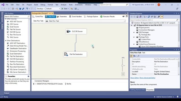
Task: Collapse Other Destinations toolbox group
Action: (6, 40)
